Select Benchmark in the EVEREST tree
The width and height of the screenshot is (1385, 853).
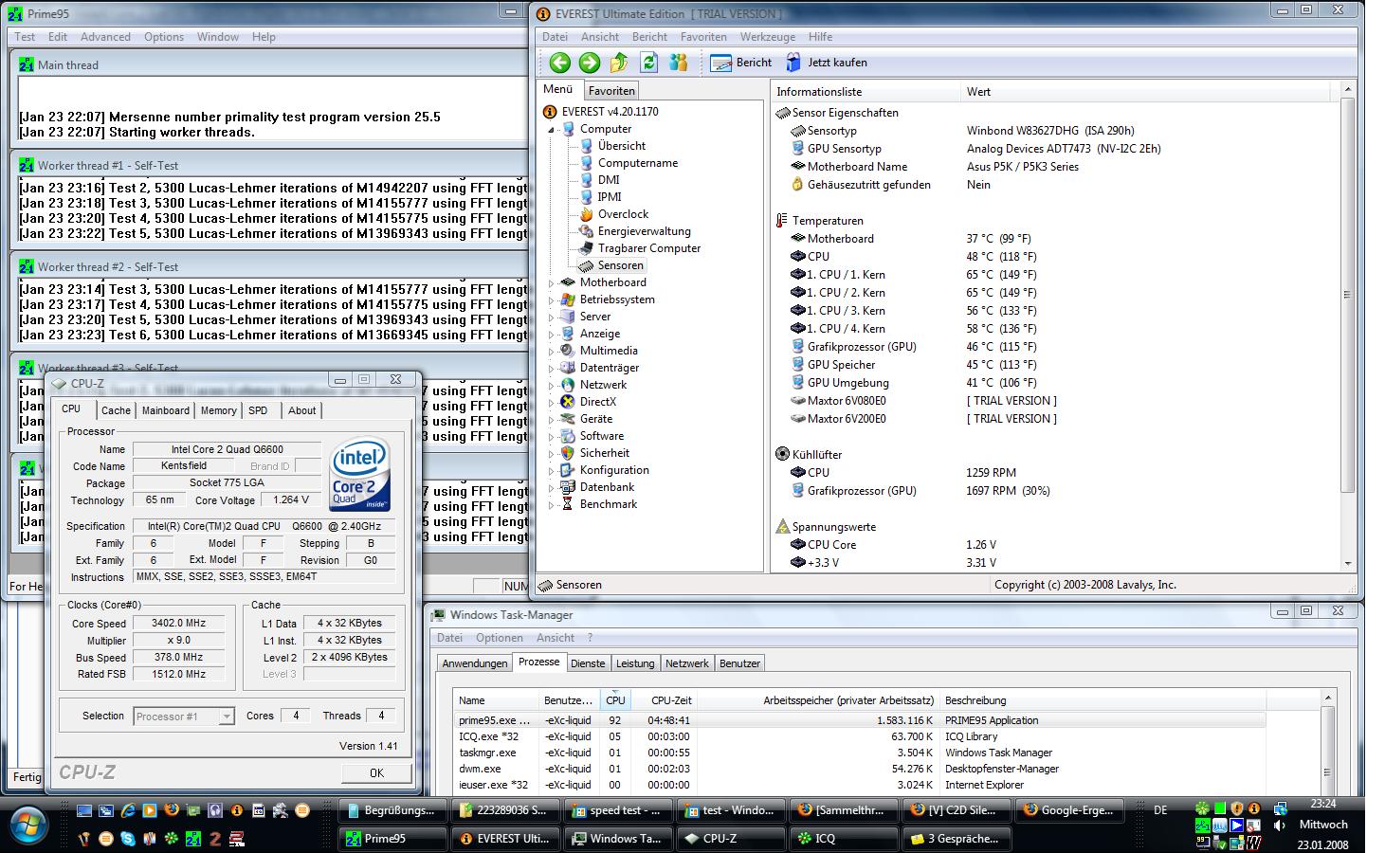coord(608,504)
